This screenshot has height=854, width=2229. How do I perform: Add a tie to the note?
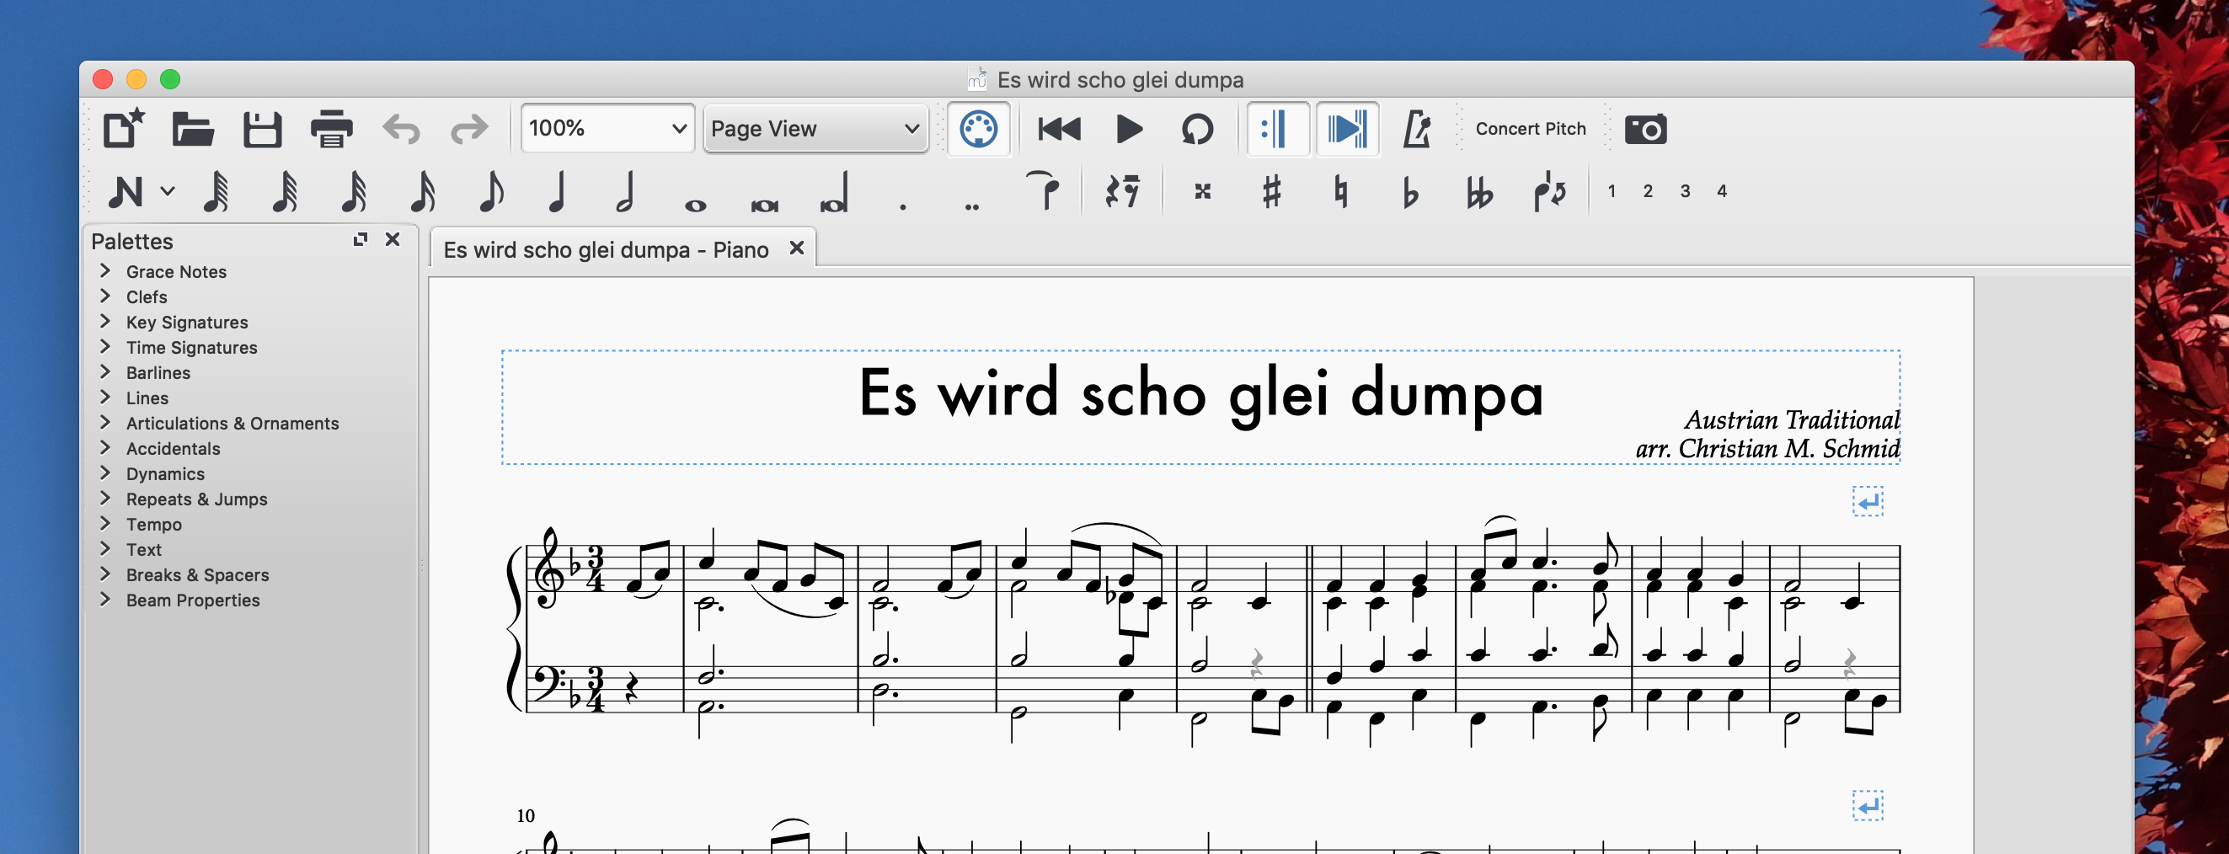click(1043, 191)
